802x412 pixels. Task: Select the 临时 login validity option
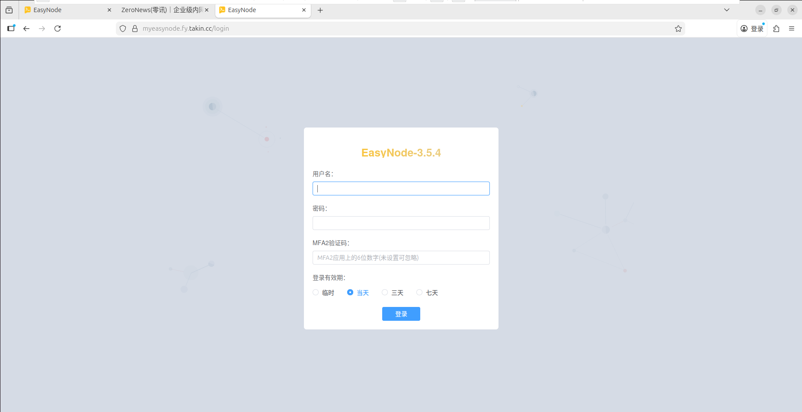coord(316,293)
